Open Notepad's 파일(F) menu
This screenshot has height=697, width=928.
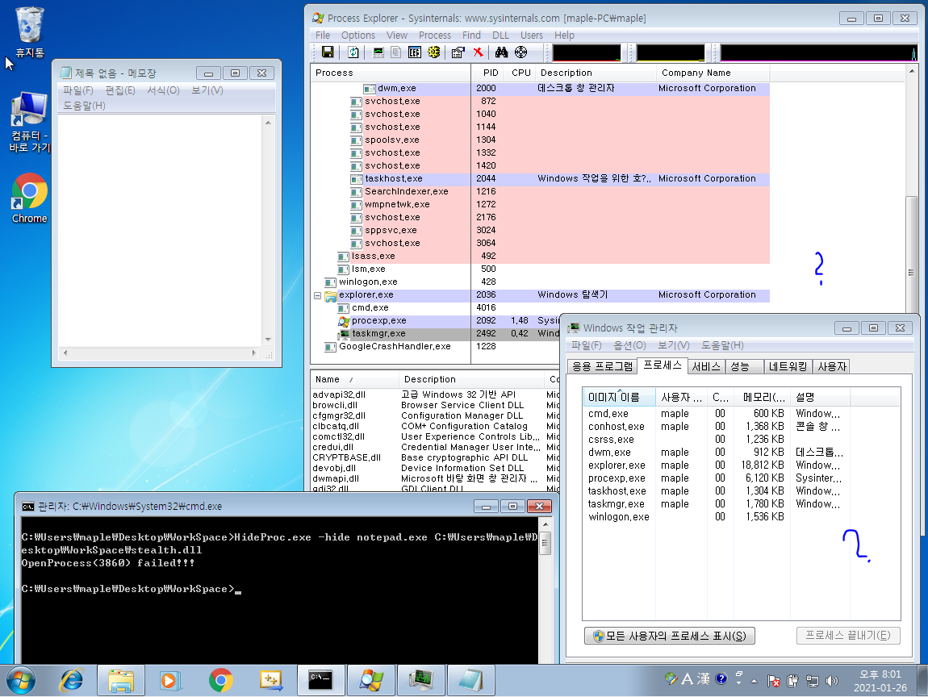(78, 90)
